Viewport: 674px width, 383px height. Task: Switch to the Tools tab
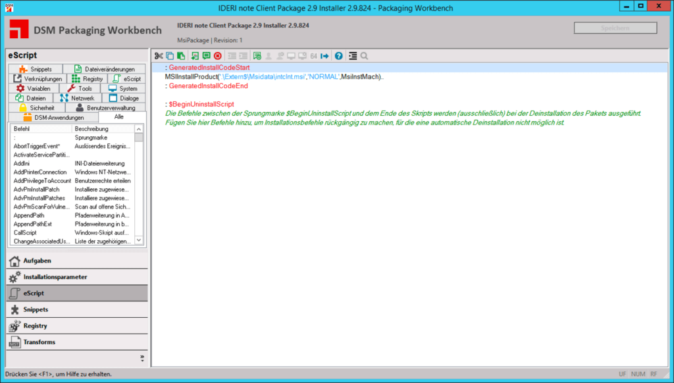80,89
